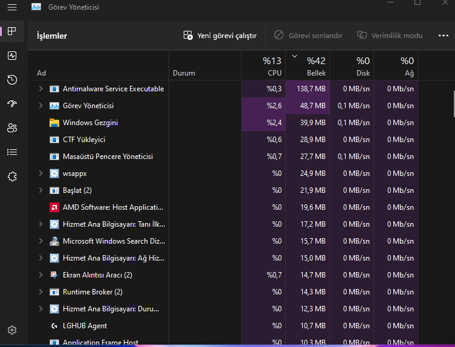Viewport: 455px width, 347px height.
Task: Click the 19,6 MB memory value
Action: 313,207
